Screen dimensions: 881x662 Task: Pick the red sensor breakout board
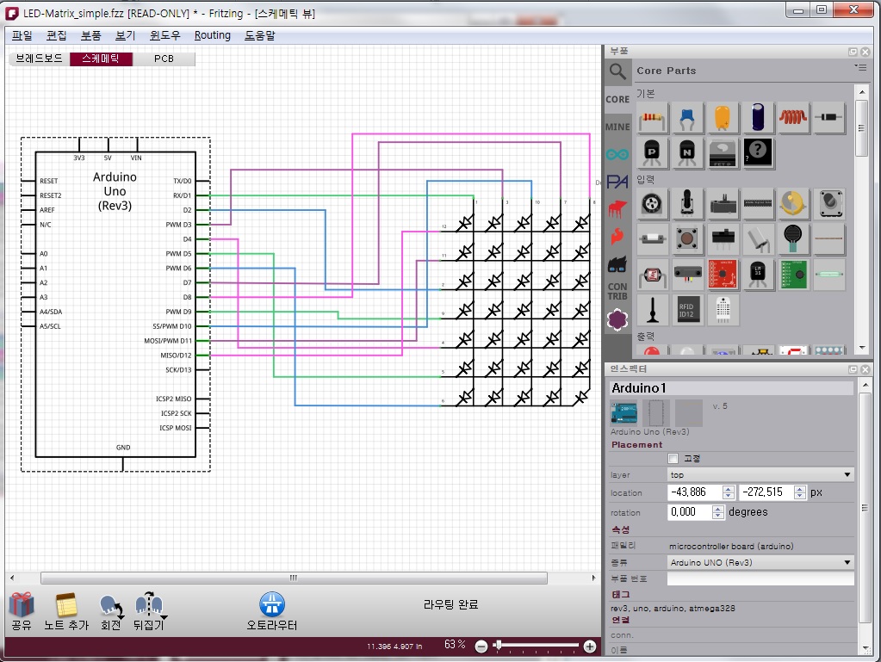[722, 275]
